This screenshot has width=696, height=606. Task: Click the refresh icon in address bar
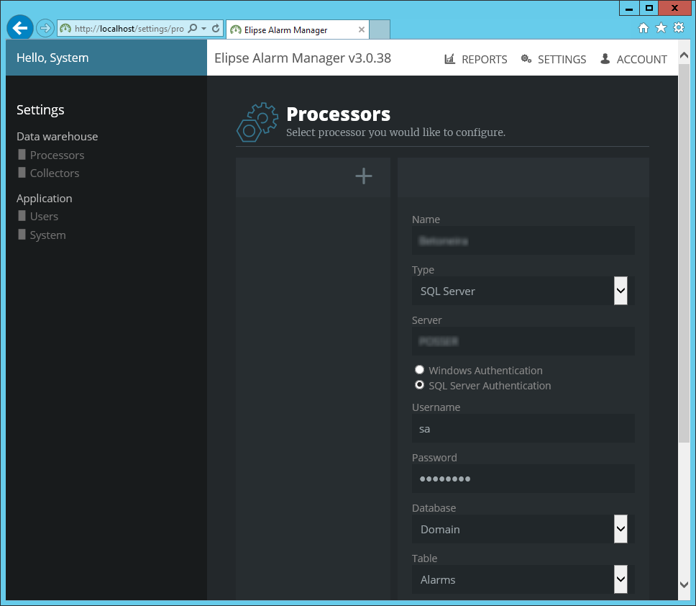pos(216,29)
